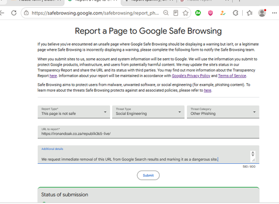View site information via the lock icon

(x=26, y=13)
